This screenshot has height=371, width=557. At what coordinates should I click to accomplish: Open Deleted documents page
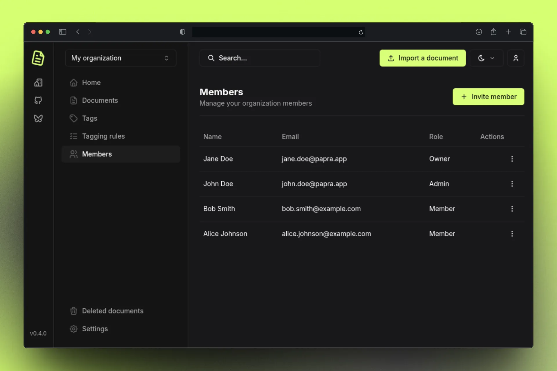(x=113, y=311)
